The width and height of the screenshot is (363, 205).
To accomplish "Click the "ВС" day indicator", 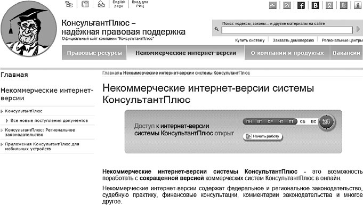I will pyautogui.click(x=313, y=121).
